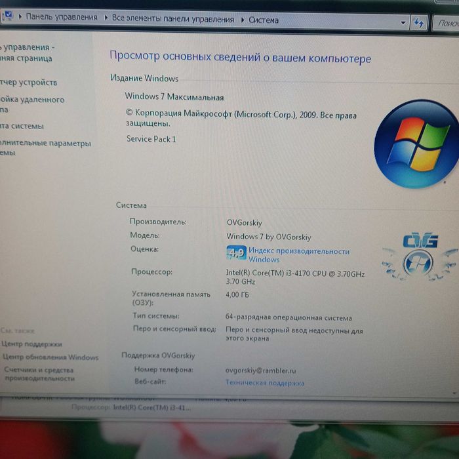Click the Тип системы: label
Screen dimensions: 459x459
pyautogui.click(x=156, y=316)
